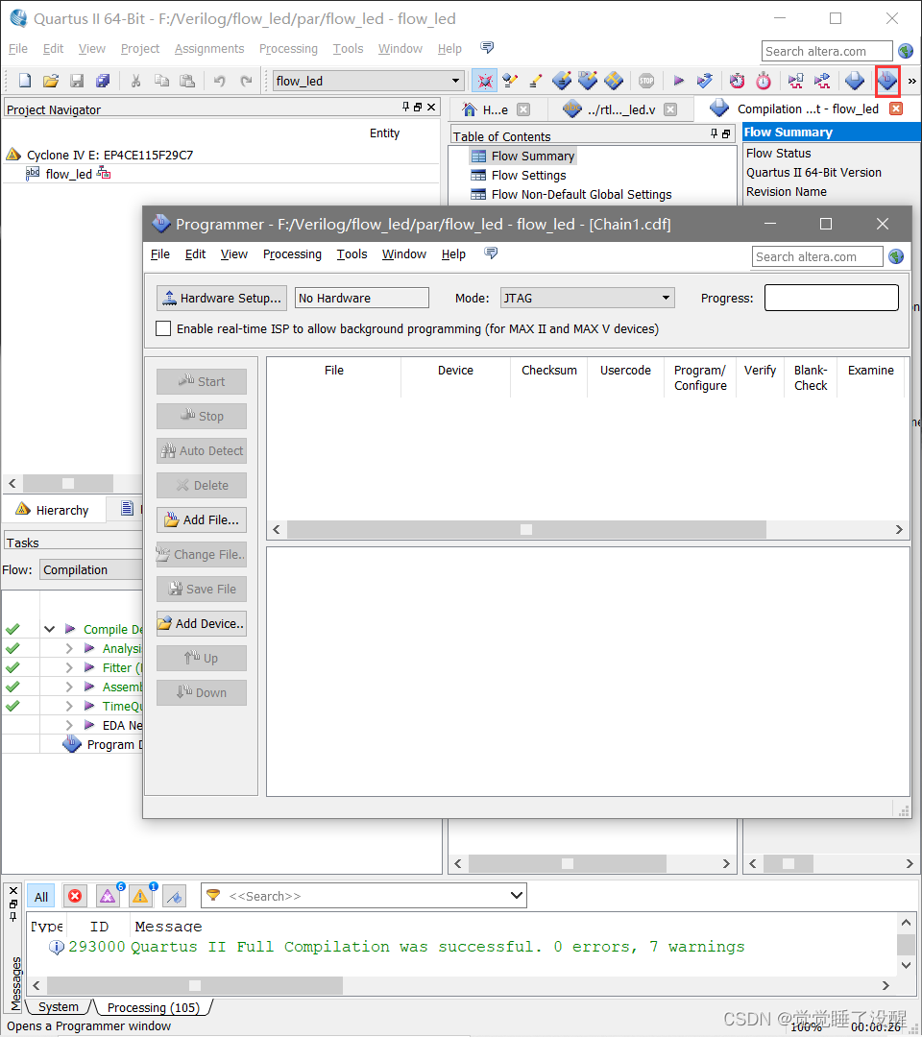Expand the toolbar overflow chevron

point(912,82)
